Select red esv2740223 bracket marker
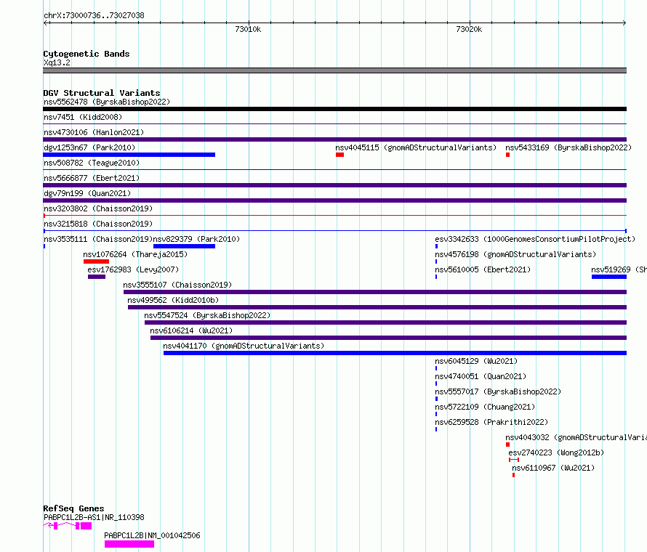This screenshot has width=647, height=552. coord(514,460)
